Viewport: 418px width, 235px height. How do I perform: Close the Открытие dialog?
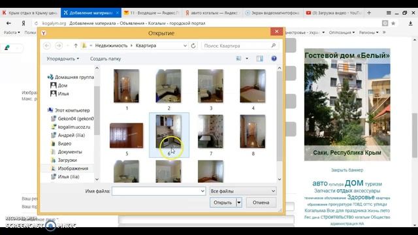pyautogui.click(x=276, y=31)
